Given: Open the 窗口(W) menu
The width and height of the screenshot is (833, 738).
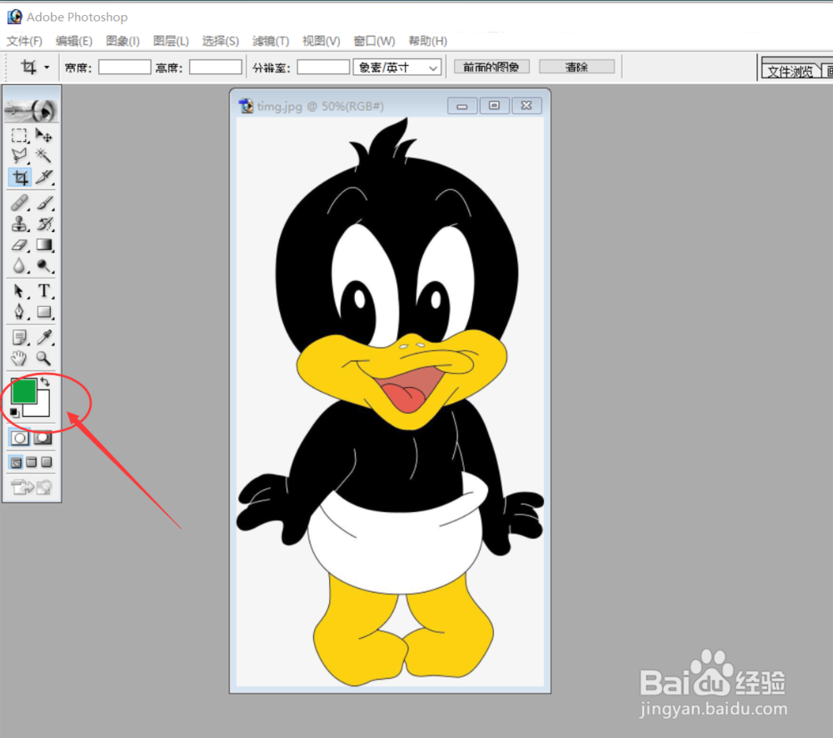Looking at the screenshot, I should click(374, 41).
